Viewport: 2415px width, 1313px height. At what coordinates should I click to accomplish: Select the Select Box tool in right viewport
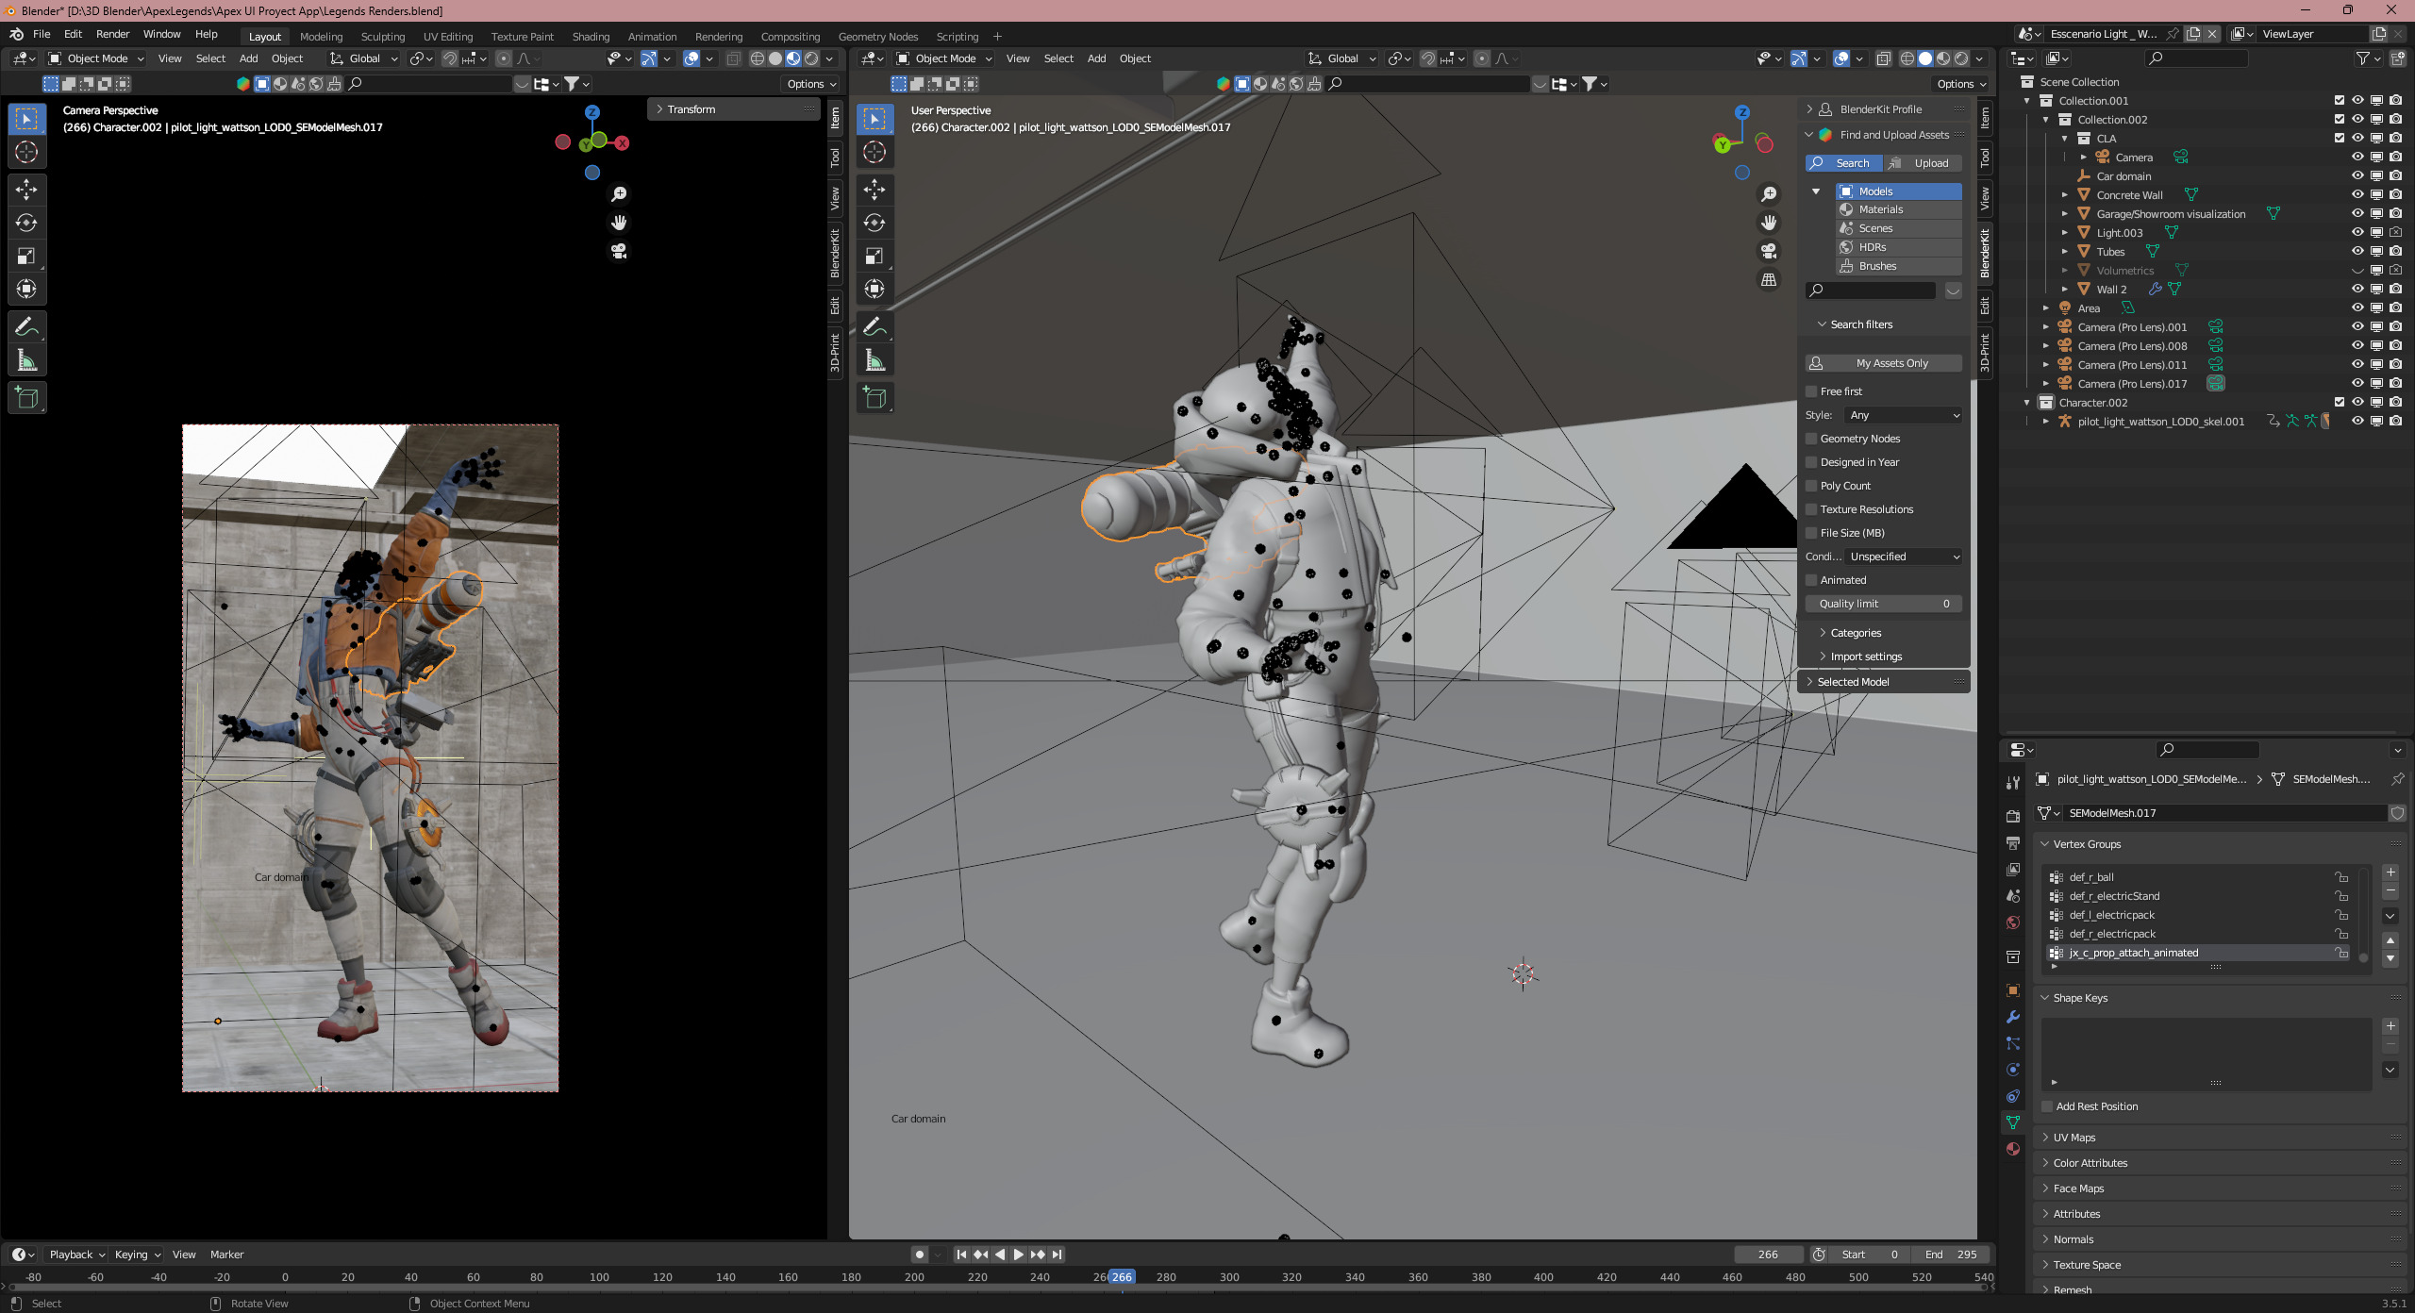coord(874,119)
